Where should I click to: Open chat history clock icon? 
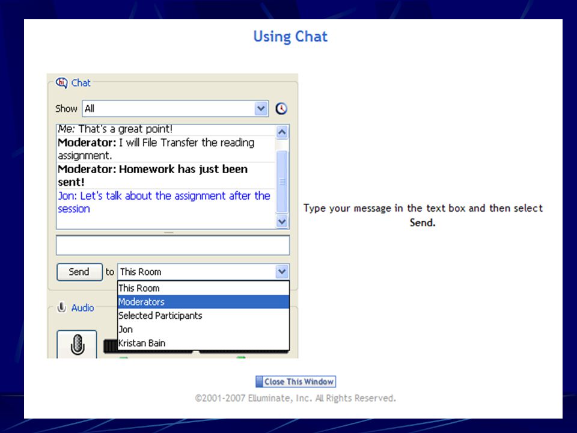coord(281,109)
